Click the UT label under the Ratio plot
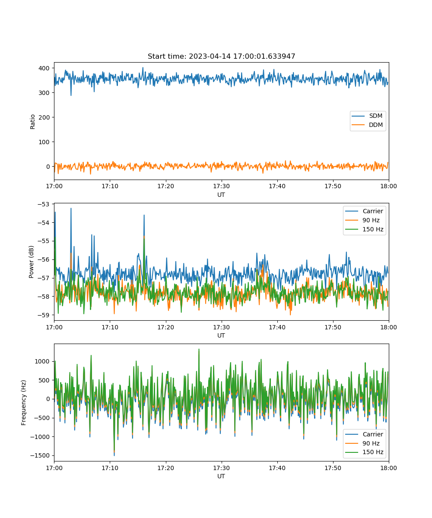Image resolution: width=432 pixels, height=518 pixels. pos(221,195)
